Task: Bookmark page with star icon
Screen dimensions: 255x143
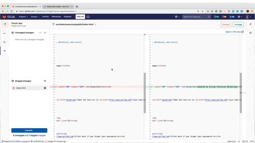Action: point(202,11)
